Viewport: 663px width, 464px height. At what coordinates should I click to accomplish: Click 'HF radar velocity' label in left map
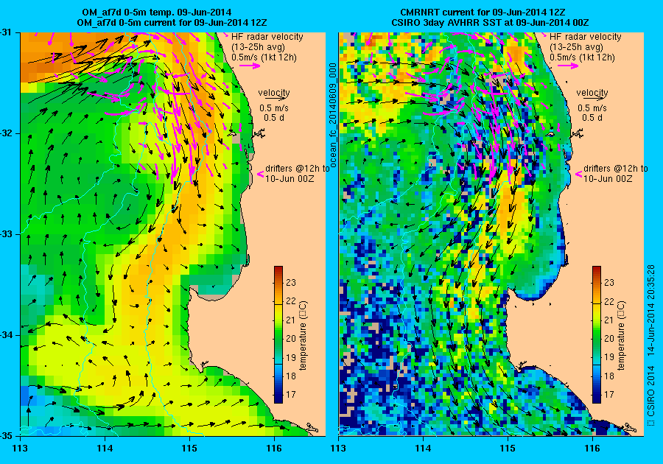[x=267, y=37]
